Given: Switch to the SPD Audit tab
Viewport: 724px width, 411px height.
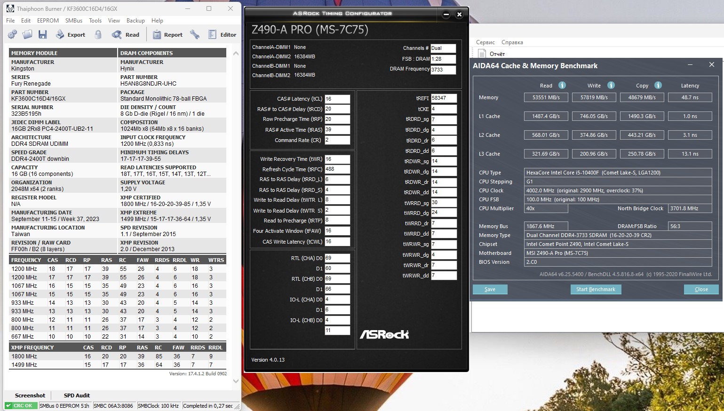Looking at the screenshot, I should 77,395.
